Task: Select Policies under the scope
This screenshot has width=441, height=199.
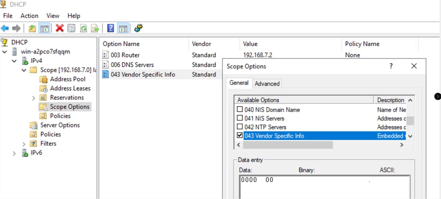Action: tap(60, 116)
